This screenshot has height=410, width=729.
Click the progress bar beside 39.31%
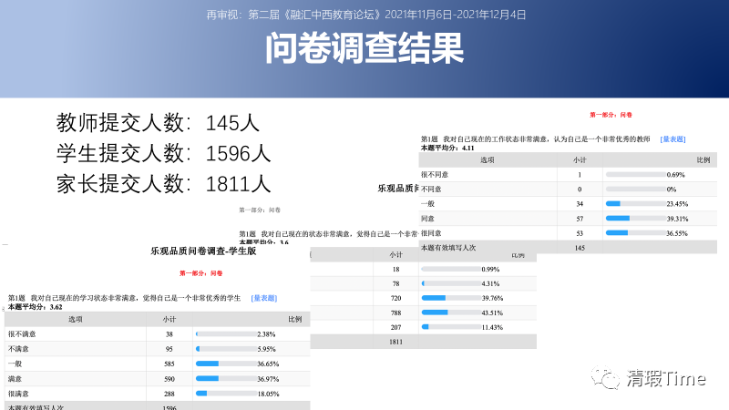(x=635, y=219)
